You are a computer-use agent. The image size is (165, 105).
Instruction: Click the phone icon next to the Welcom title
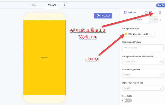click(125, 13)
